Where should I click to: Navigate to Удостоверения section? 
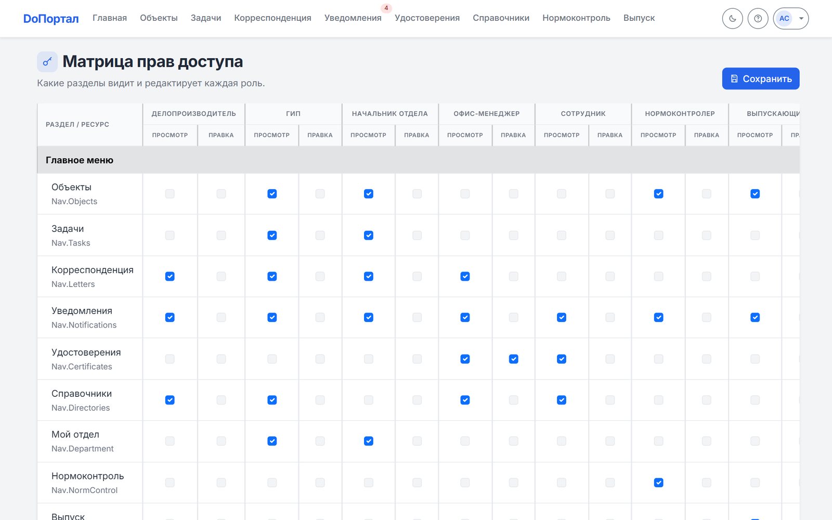click(x=427, y=18)
